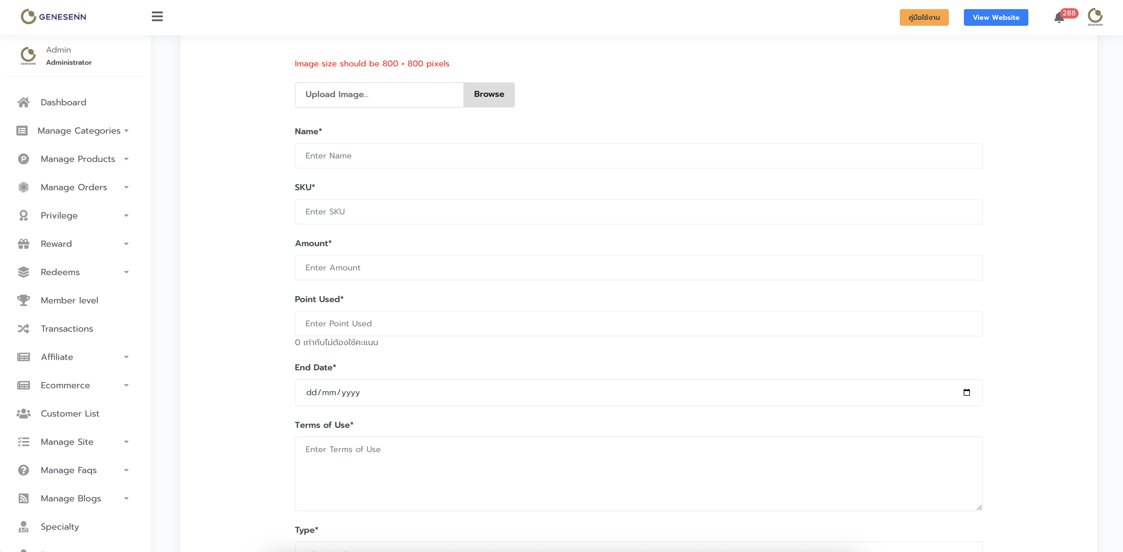The width and height of the screenshot is (1123, 552).
Task: Click the Reward gift icon
Action: (24, 244)
